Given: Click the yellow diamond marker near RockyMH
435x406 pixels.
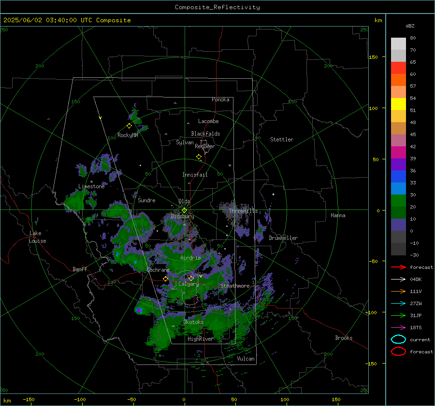Looking at the screenshot, I should 129,126.
